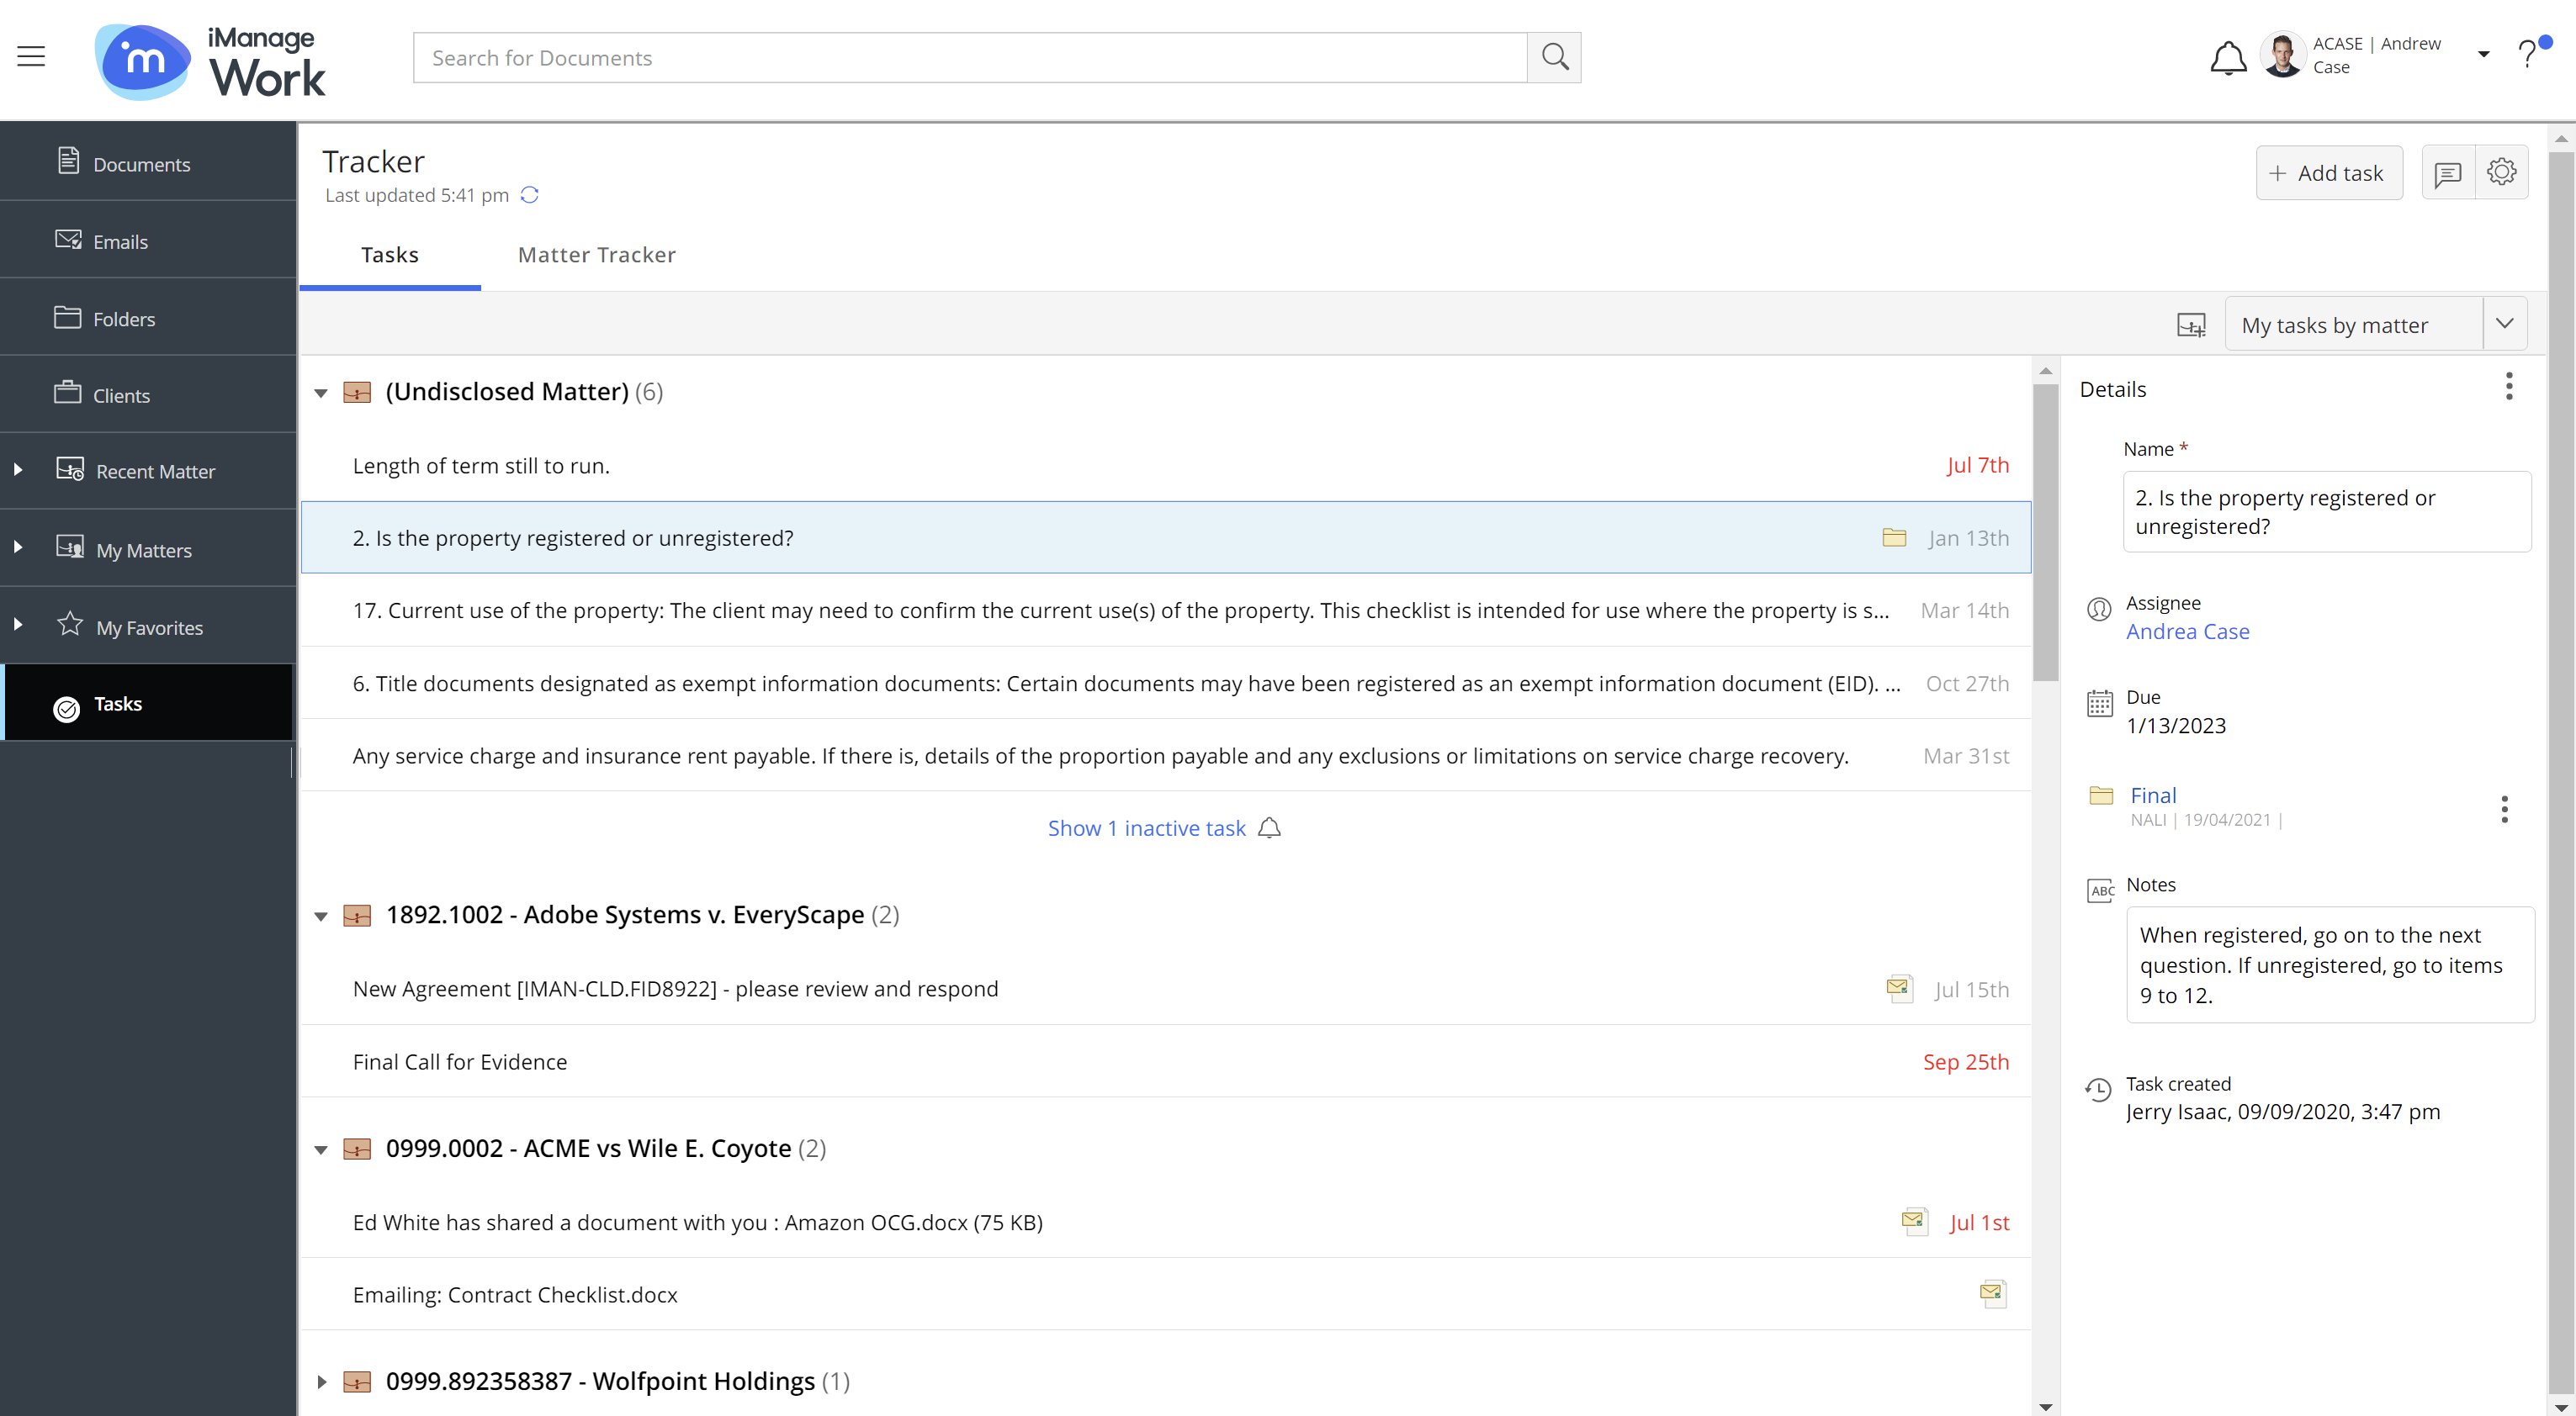
Task: Open the hamburger navigation menu
Action: [x=31, y=57]
